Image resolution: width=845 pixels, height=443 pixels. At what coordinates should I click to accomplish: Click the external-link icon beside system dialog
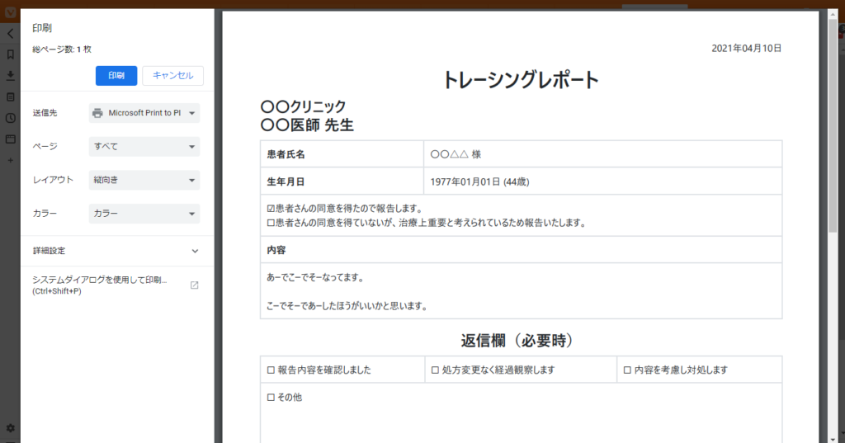[x=195, y=285]
